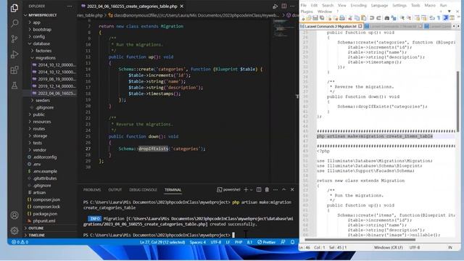Image resolution: width=464 pixels, height=261 pixels.
Task: Click UTF-8 encoding in VS Code status bar
Action: pos(216,242)
